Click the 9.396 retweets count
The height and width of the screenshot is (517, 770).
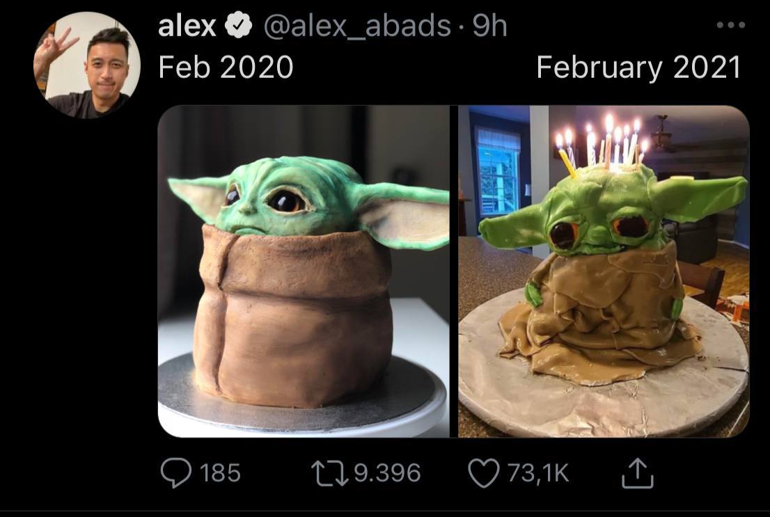388,472
